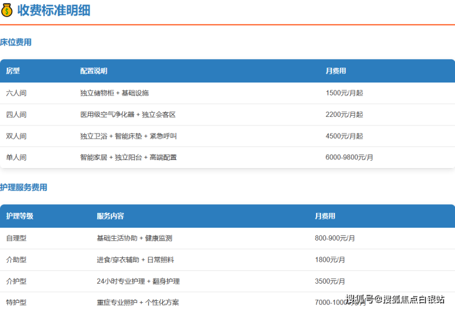
Task: Select the 介护型 care level row
Action: click(x=17, y=281)
